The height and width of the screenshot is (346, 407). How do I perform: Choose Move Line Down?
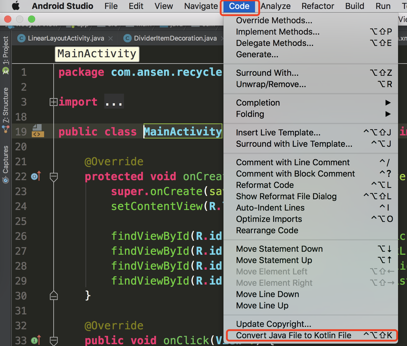click(x=311, y=294)
